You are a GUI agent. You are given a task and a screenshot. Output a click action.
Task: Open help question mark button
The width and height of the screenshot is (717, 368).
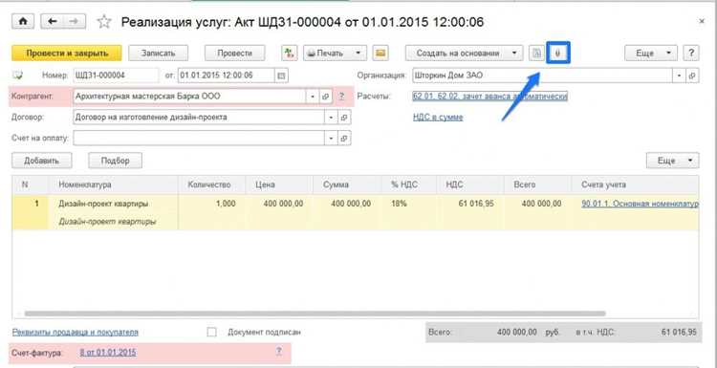(x=691, y=53)
